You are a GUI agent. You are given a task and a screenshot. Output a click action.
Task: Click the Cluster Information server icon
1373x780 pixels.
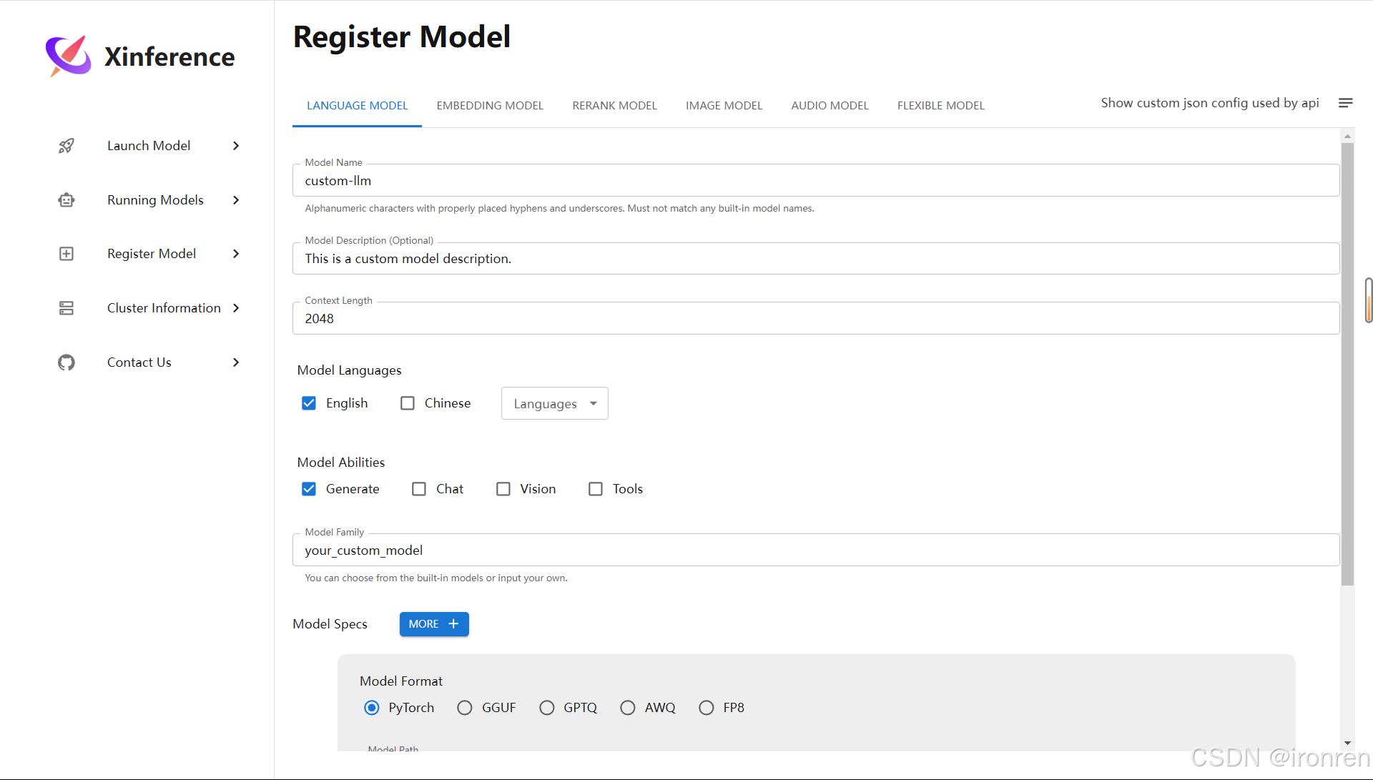(67, 308)
